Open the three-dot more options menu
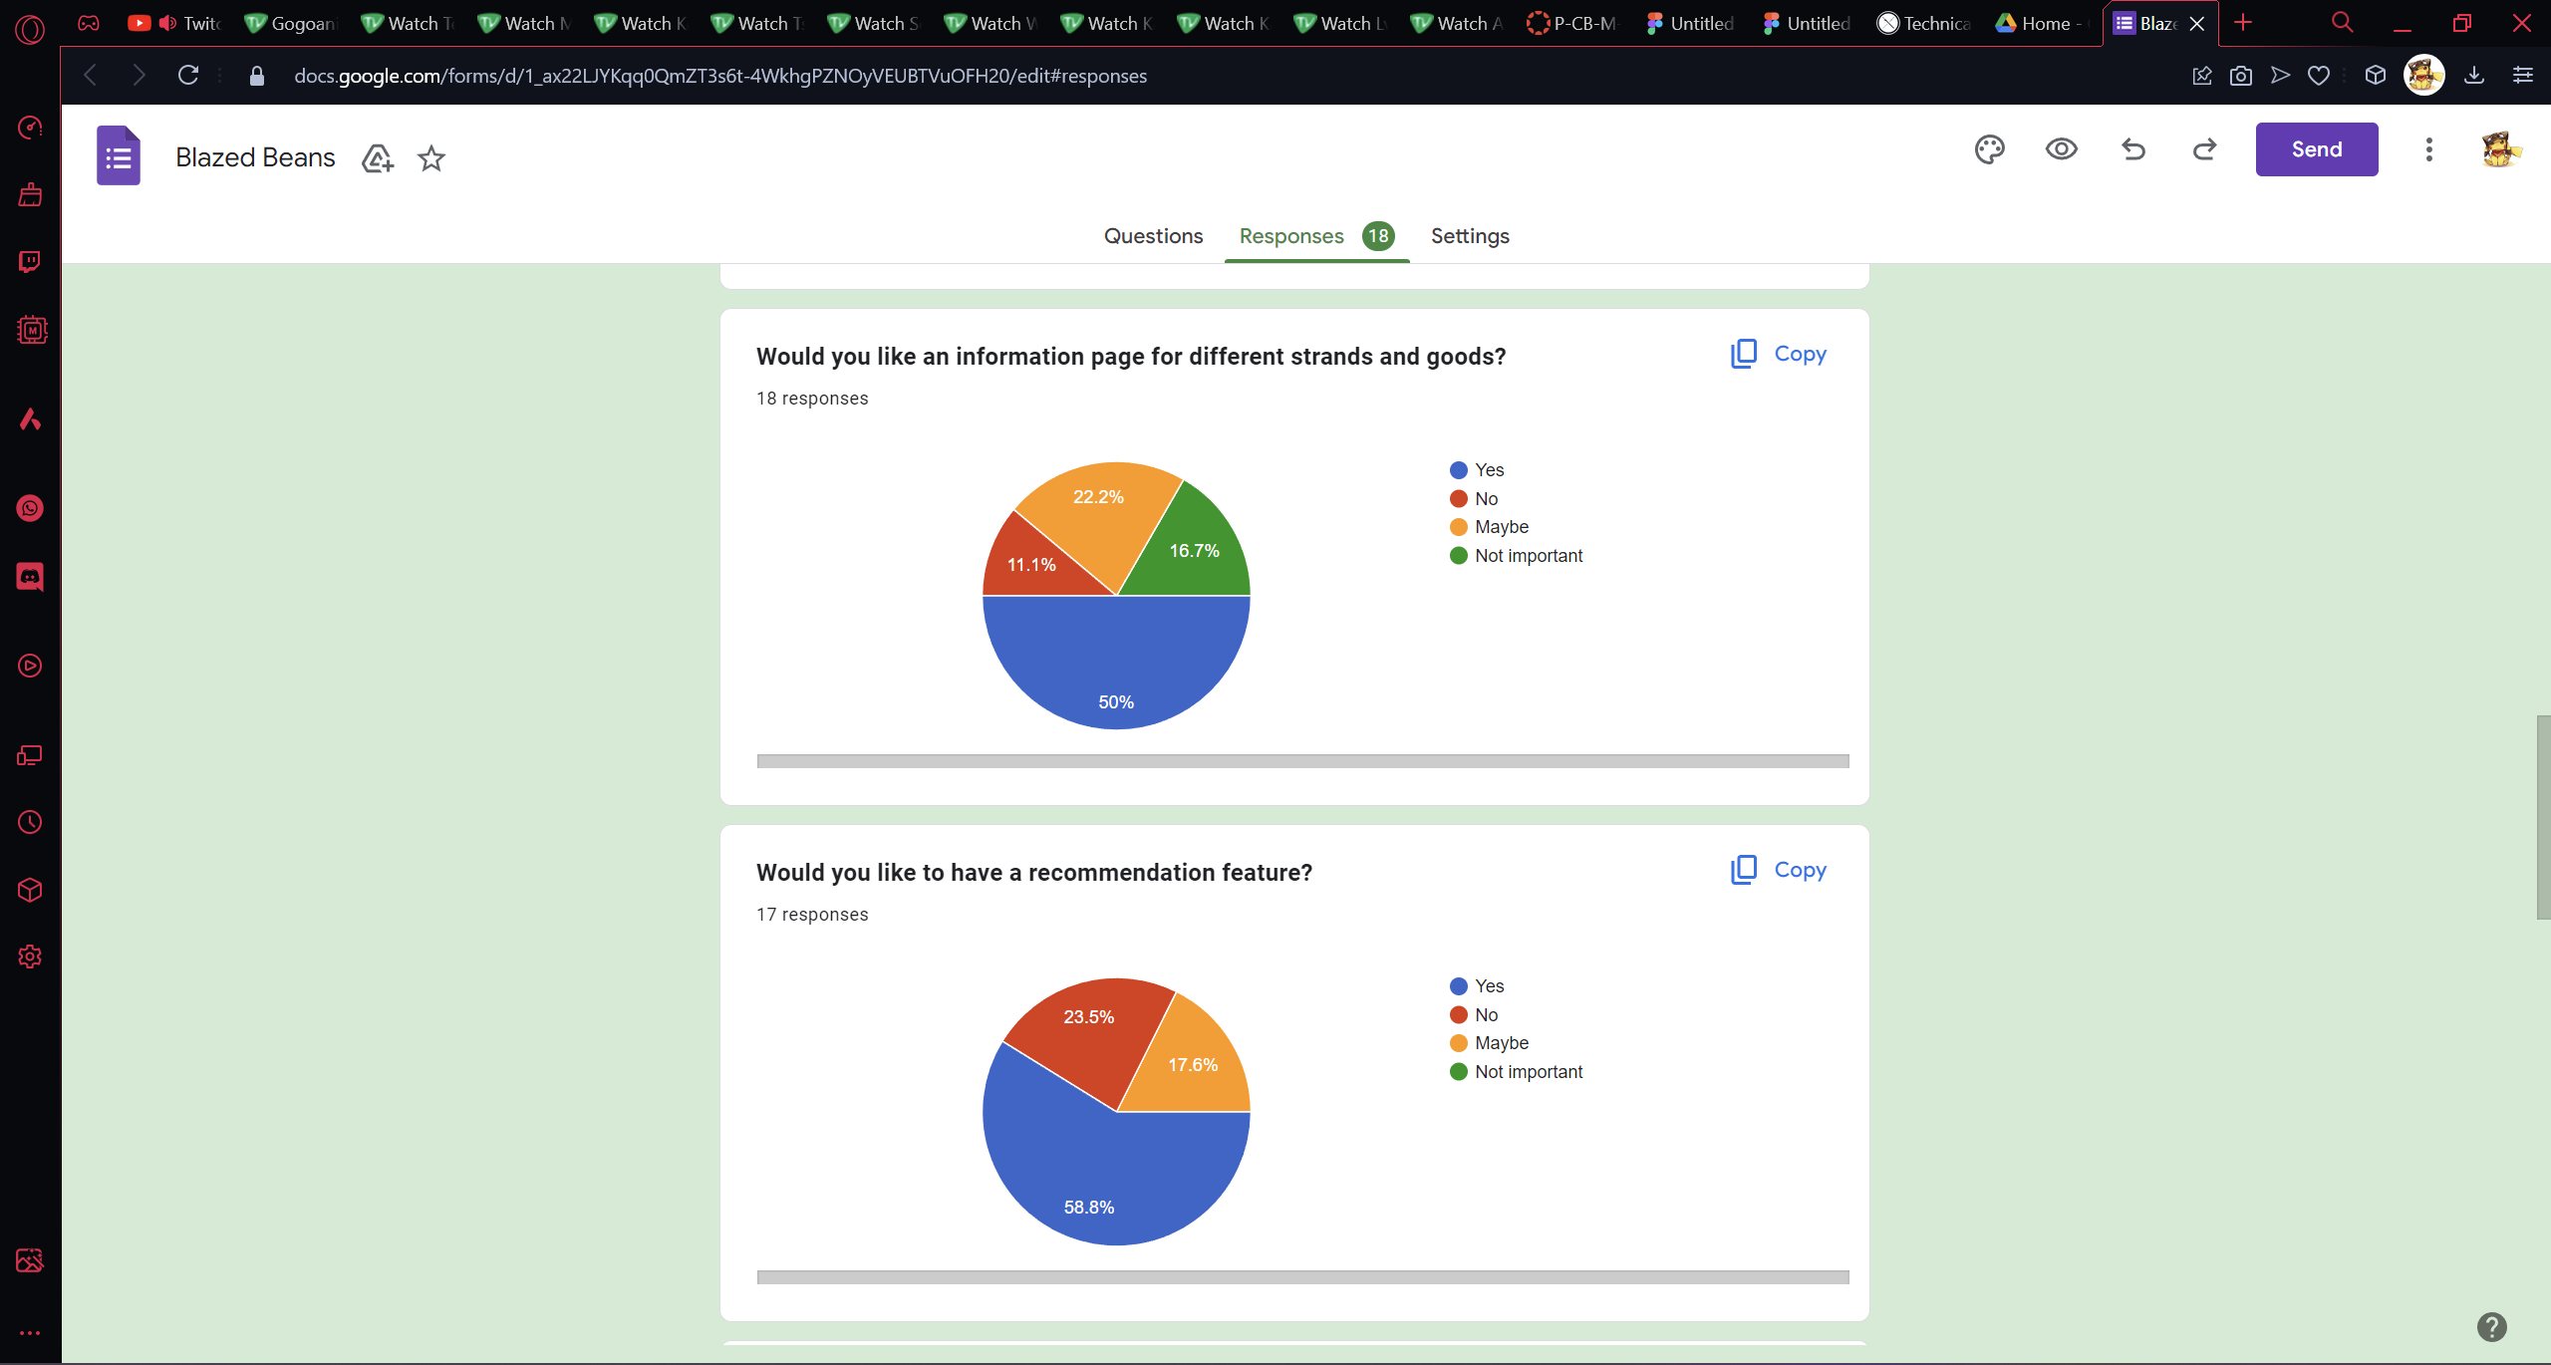The height and width of the screenshot is (1365, 2551). pos(2428,149)
